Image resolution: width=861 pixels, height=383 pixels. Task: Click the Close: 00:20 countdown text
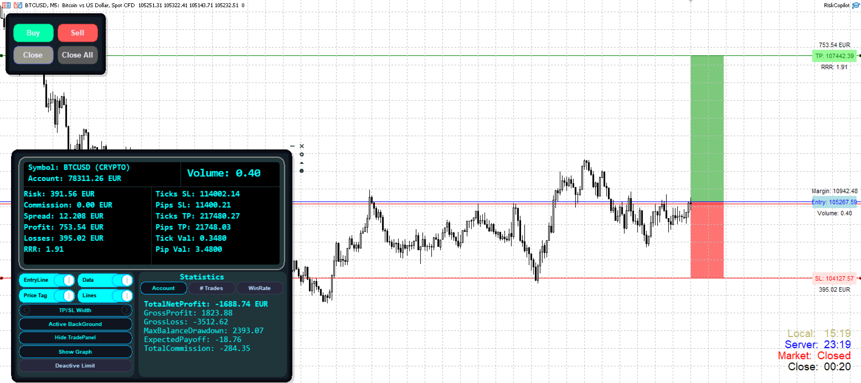[x=819, y=366]
